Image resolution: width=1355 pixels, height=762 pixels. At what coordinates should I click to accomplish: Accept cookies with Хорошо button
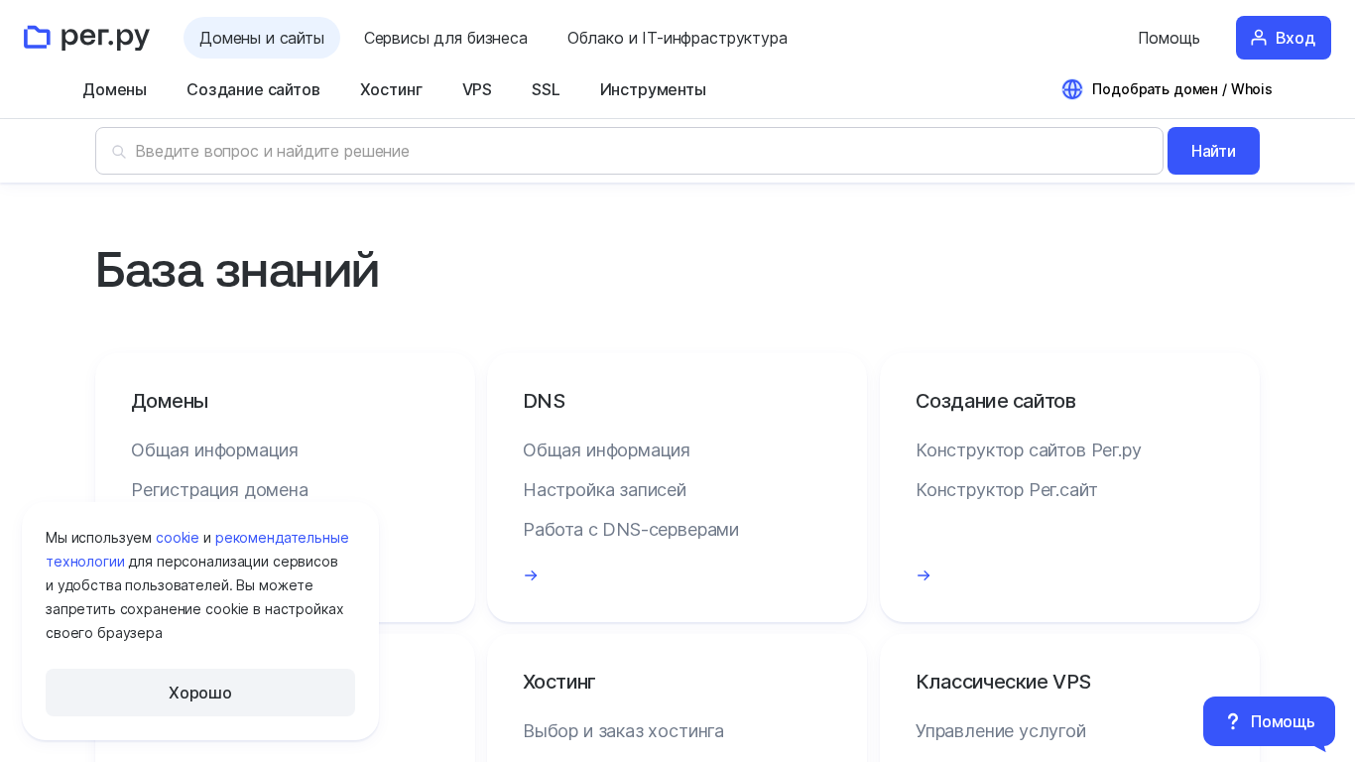pyautogui.click(x=200, y=693)
